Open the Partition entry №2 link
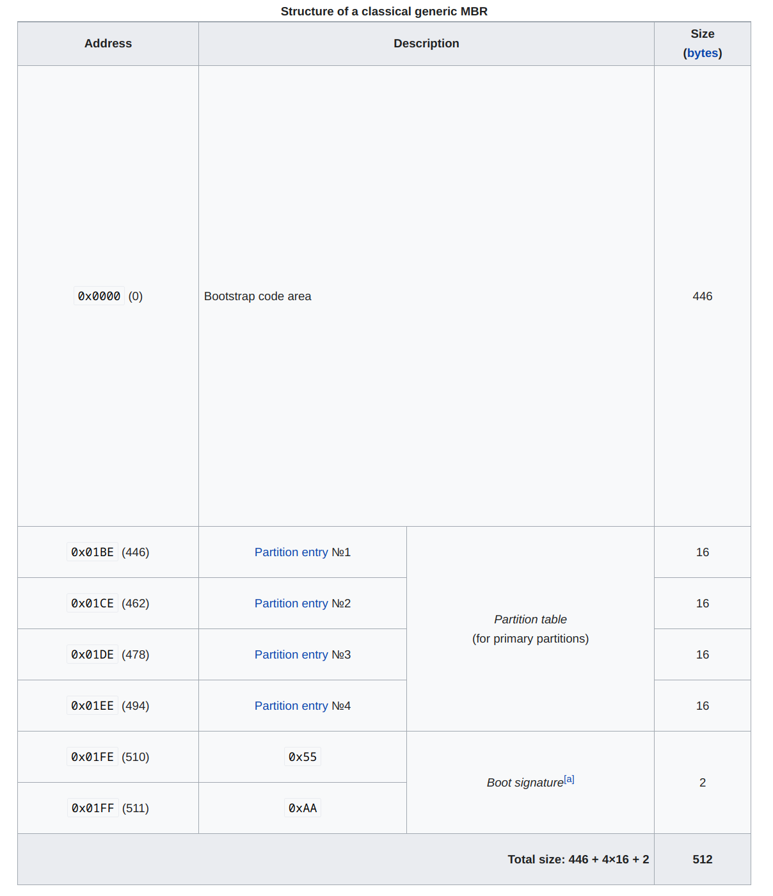The width and height of the screenshot is (773, 896). pos(291,604)
